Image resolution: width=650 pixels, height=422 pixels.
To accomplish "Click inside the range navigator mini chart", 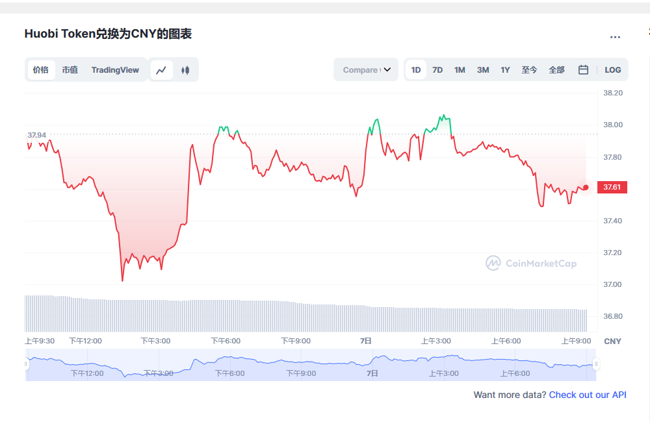I will pos(311,364).
